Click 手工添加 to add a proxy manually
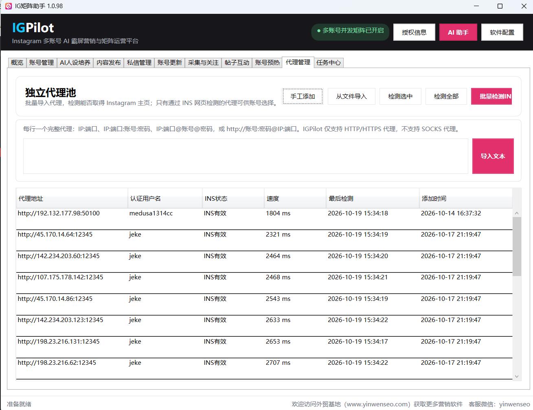Screen dimensions: 533x410 click(303, 96)
